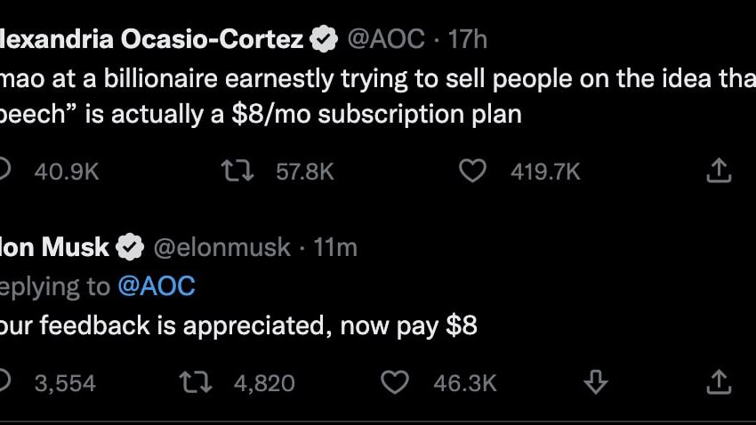Open the 17h timestamp on AOC's tweet
The width and height of the screenshot is (756, 425).
[x=468, y=39]
